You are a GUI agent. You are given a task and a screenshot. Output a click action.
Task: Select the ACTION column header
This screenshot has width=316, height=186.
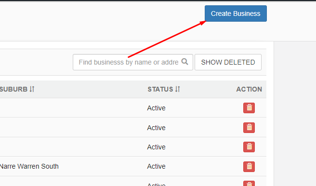pyautogui.click(x=249, y=89)
